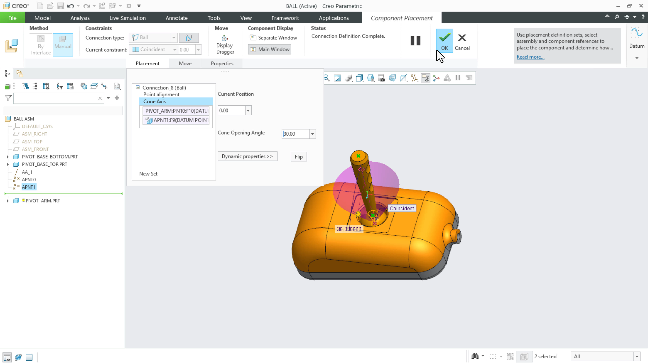Click the Flip button
The height and width of the screenshot is (364, 648).
coord(299,157)
